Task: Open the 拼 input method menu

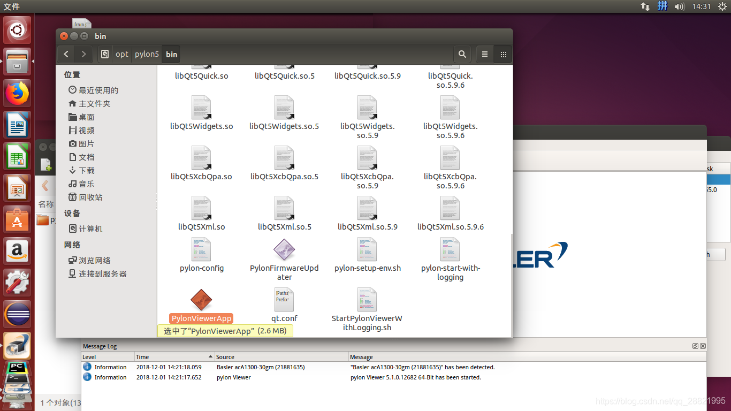Action: (x=662, y=6)
